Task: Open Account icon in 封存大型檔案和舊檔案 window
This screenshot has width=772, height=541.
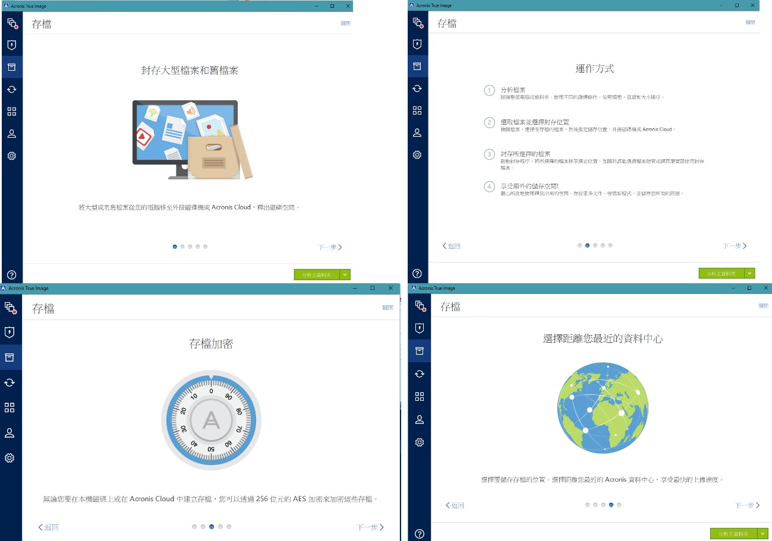Action: pos(11,134)
